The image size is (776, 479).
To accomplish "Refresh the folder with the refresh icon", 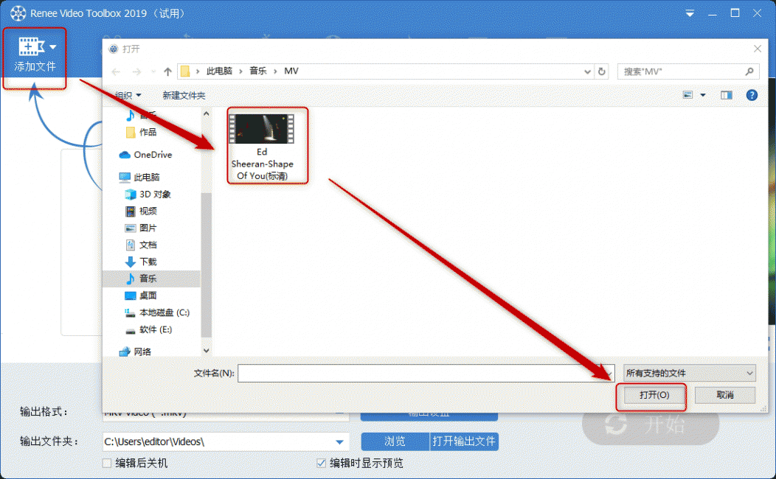I will (x=602, y=71).
